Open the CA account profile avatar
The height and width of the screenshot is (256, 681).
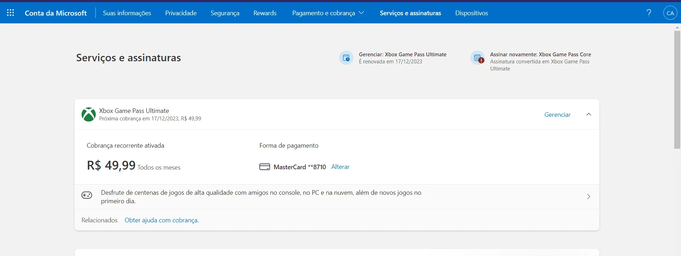pos(670,13)
